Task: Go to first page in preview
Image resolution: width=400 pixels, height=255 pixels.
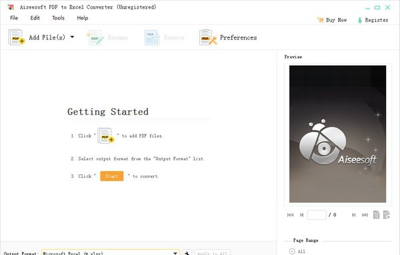Action: point(290,215)
